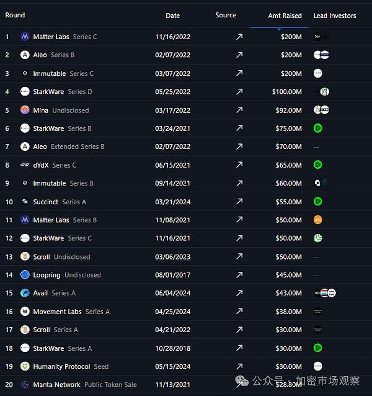Click lead investor icon for StarkWare Series A
The image size is (372, 396).
coord(317,348)
